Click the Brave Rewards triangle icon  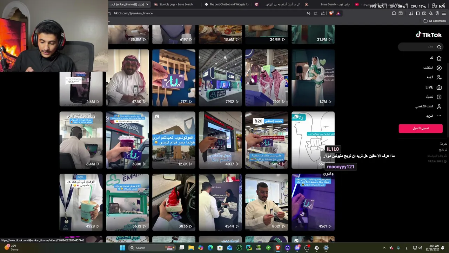(338, 13)
